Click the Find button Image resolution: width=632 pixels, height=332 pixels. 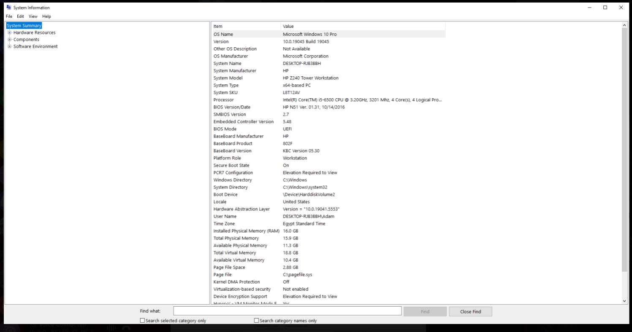coord(425,311)
